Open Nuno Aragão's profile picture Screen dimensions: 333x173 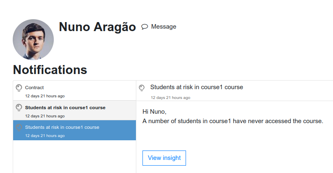tap(33, 40)
